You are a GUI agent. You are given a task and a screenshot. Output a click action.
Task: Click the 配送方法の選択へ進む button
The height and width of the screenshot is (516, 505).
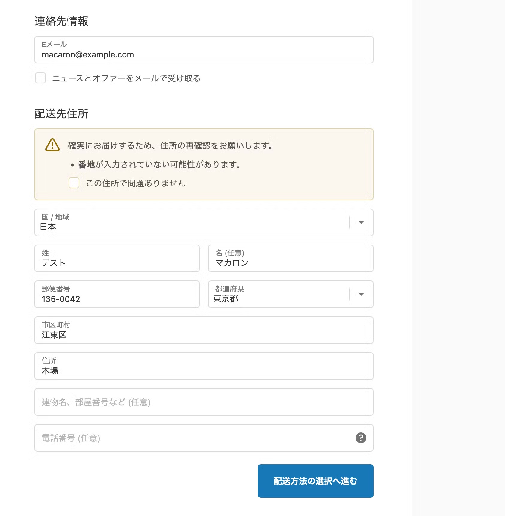click(x=315, y=481)
